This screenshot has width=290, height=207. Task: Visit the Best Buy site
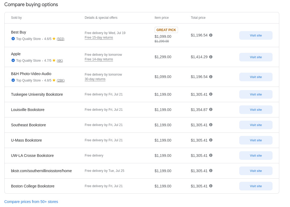pyautogui.click(x=256, y=35)
